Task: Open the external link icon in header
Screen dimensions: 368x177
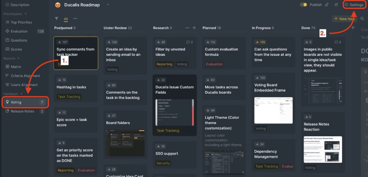Action: (336, 5)
